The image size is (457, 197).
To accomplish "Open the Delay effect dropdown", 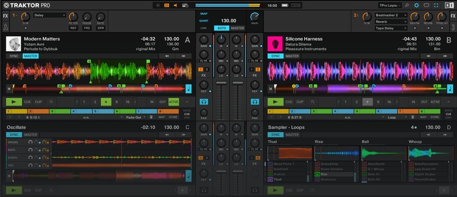I will pyautogui.click(x=50, y=15).
